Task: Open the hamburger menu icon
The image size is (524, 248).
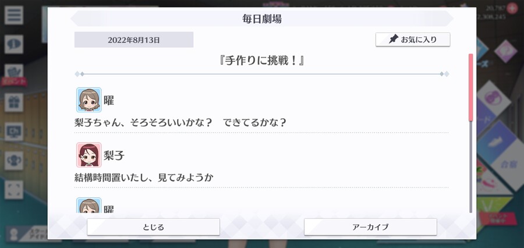Action: [14, 15]
